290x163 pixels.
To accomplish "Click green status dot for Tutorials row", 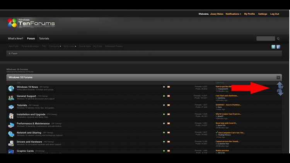I will tap(164, 105).
